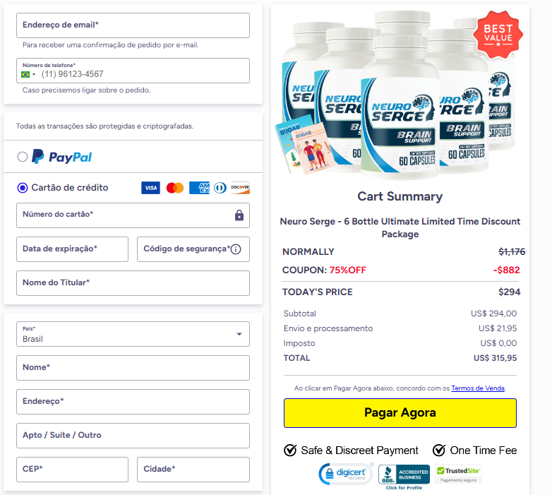The image size is (552, 495).
Task: Click the security code info icon
Action: [236, 249]
